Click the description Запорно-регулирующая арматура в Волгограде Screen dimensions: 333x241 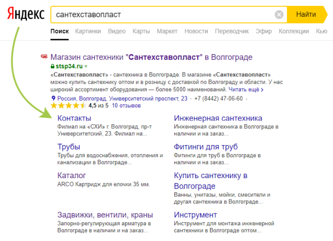click(104, 227)
